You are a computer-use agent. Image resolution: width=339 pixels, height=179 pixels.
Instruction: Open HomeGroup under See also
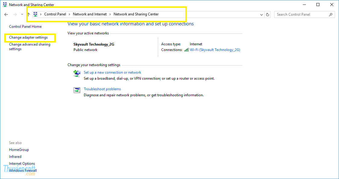19,149
